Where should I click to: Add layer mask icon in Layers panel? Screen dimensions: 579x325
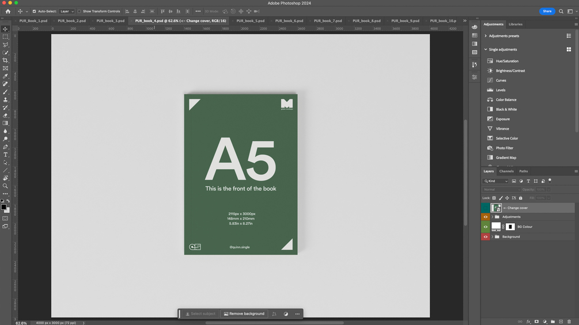536,322
